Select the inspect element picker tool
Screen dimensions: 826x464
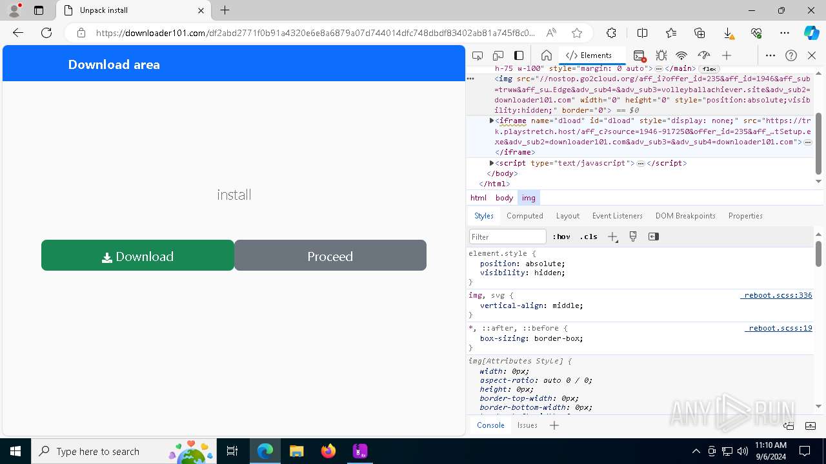coord(478,55)
